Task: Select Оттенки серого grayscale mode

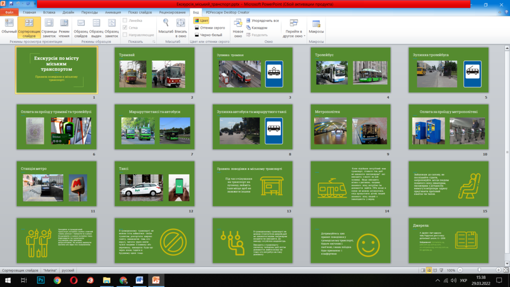Action: 209,28
